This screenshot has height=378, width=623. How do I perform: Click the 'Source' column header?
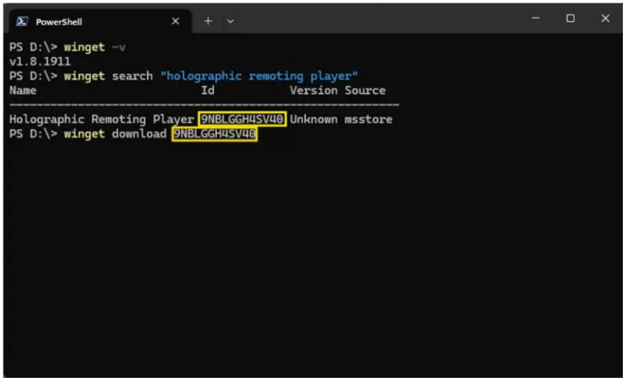pos(365,90)
